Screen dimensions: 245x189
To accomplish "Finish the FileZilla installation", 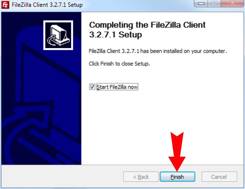I will coord(177,177).
